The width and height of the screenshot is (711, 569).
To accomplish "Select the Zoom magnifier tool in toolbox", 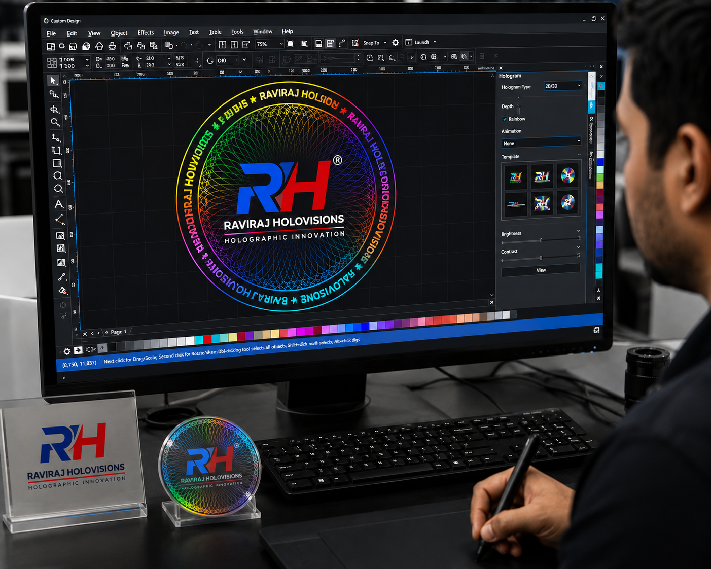I will pyautogui.click(x=55, y=122).
